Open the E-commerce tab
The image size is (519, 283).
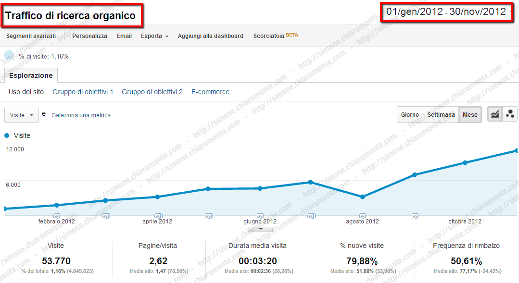210,92
